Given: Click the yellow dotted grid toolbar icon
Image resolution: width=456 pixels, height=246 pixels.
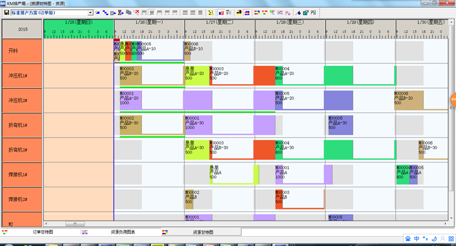Looking at the screenshot, I should (x=211, y=12).
